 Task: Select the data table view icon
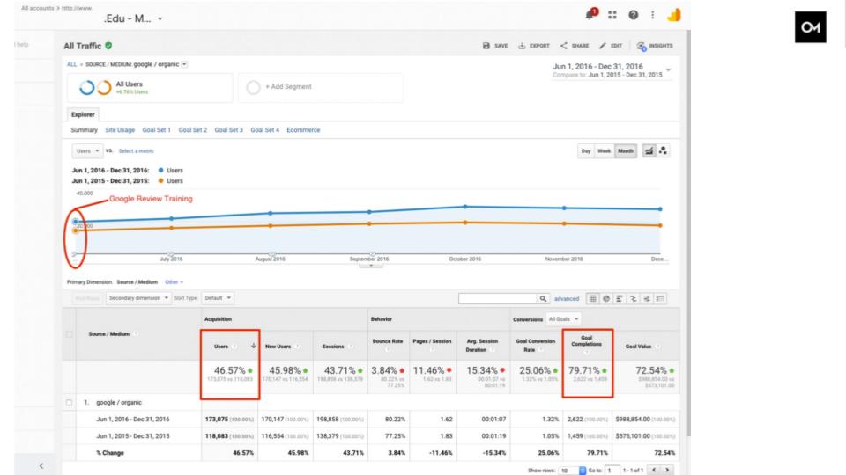pyautogui.click(x=592, y=298)
